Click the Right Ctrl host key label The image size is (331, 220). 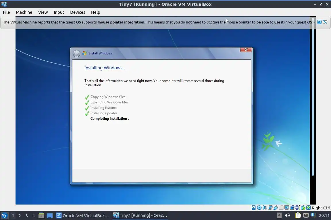321,208
